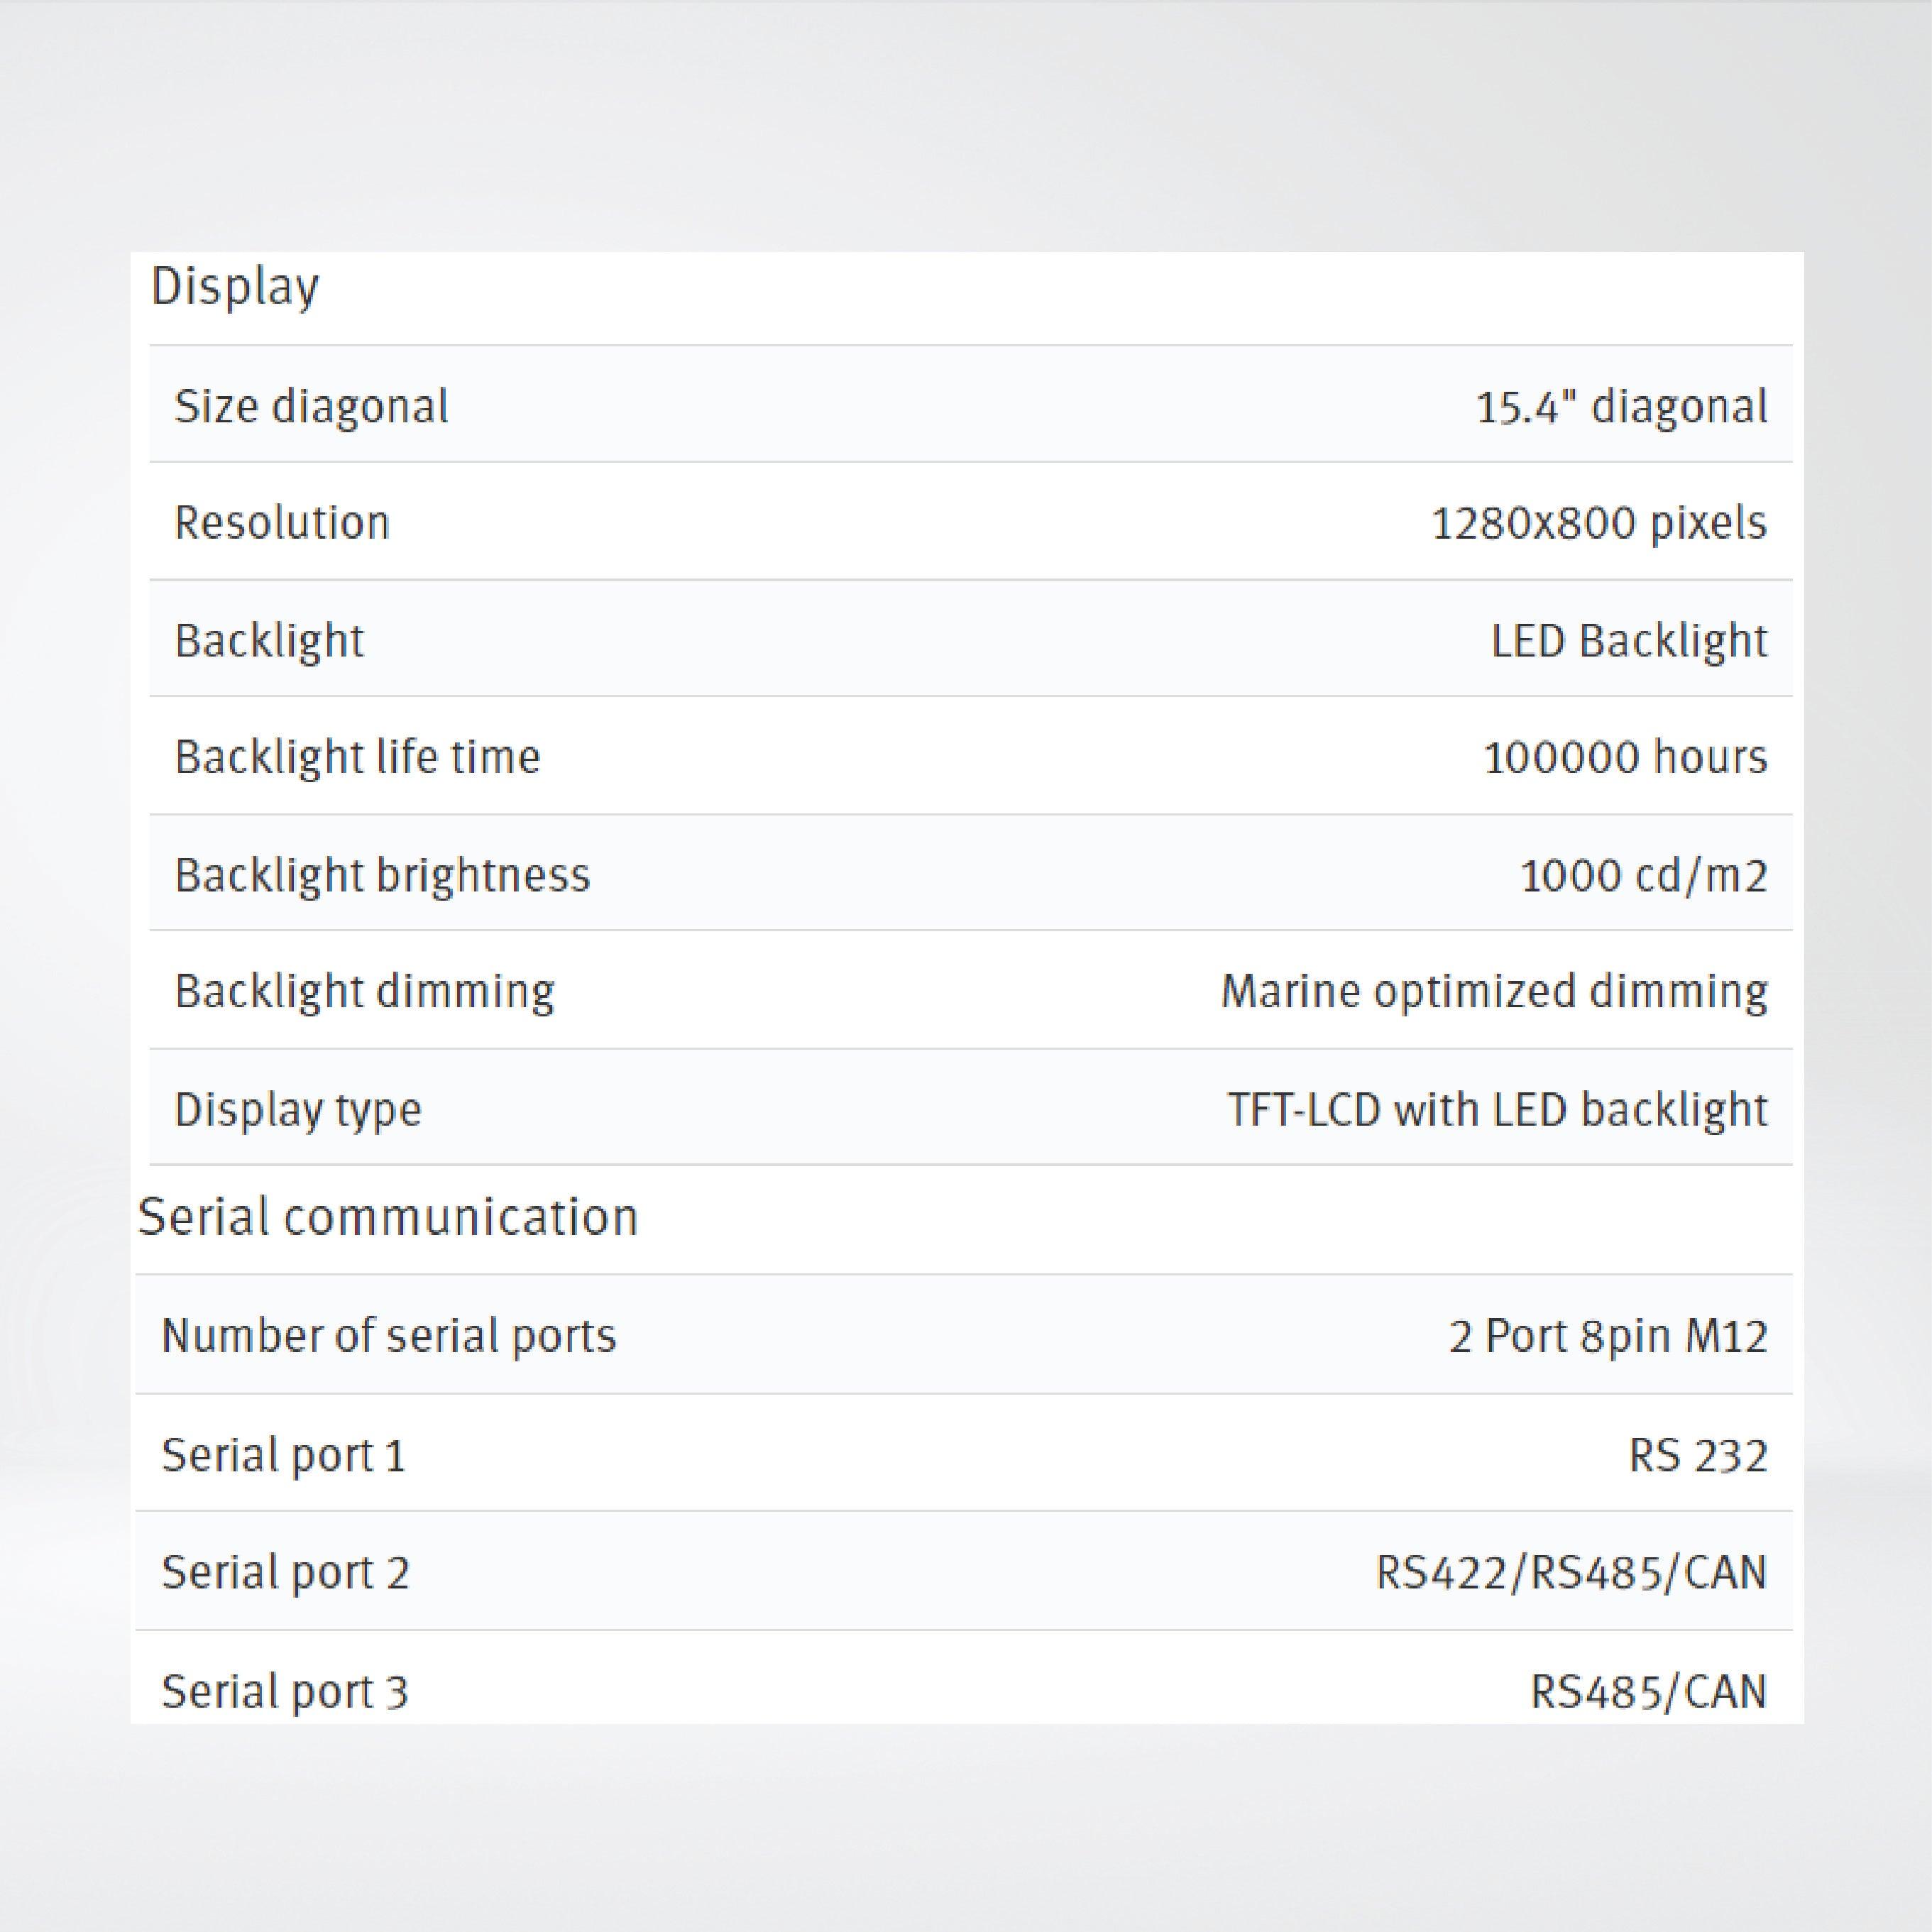Click the TFT-LCD with LED backlight value

pos(1497,1110)
